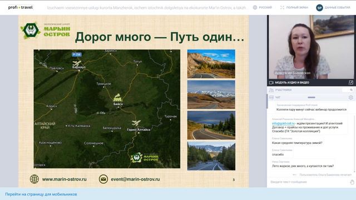Click the 'спасибо' chat message
Screen dimensions: 356x200
pyautogui.click(x=278, y=154)
